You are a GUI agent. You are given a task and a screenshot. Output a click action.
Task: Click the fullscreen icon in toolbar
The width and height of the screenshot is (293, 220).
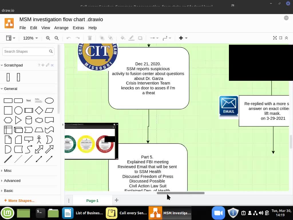(x=275, y=38)
